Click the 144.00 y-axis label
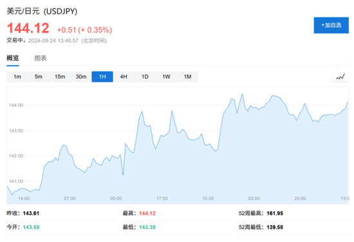Screen dimensions: 354x242 point(16,105)
